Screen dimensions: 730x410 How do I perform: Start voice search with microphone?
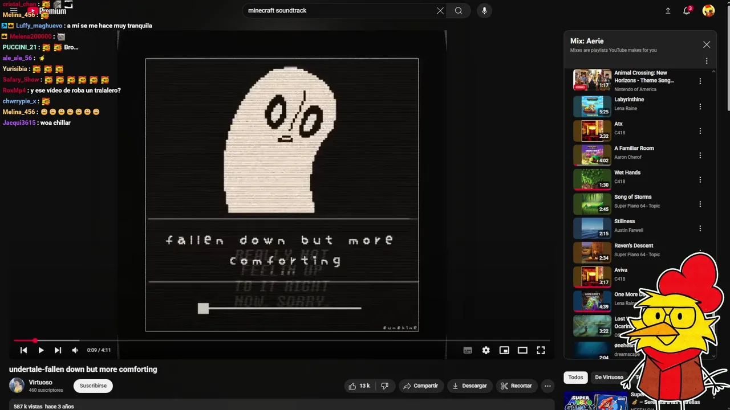pyautogui.click(x=484, y=11)
